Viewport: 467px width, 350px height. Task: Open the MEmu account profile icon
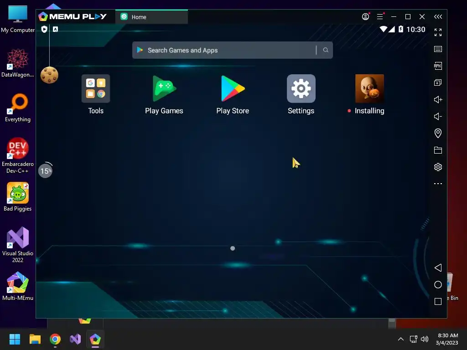coord(365,17)
